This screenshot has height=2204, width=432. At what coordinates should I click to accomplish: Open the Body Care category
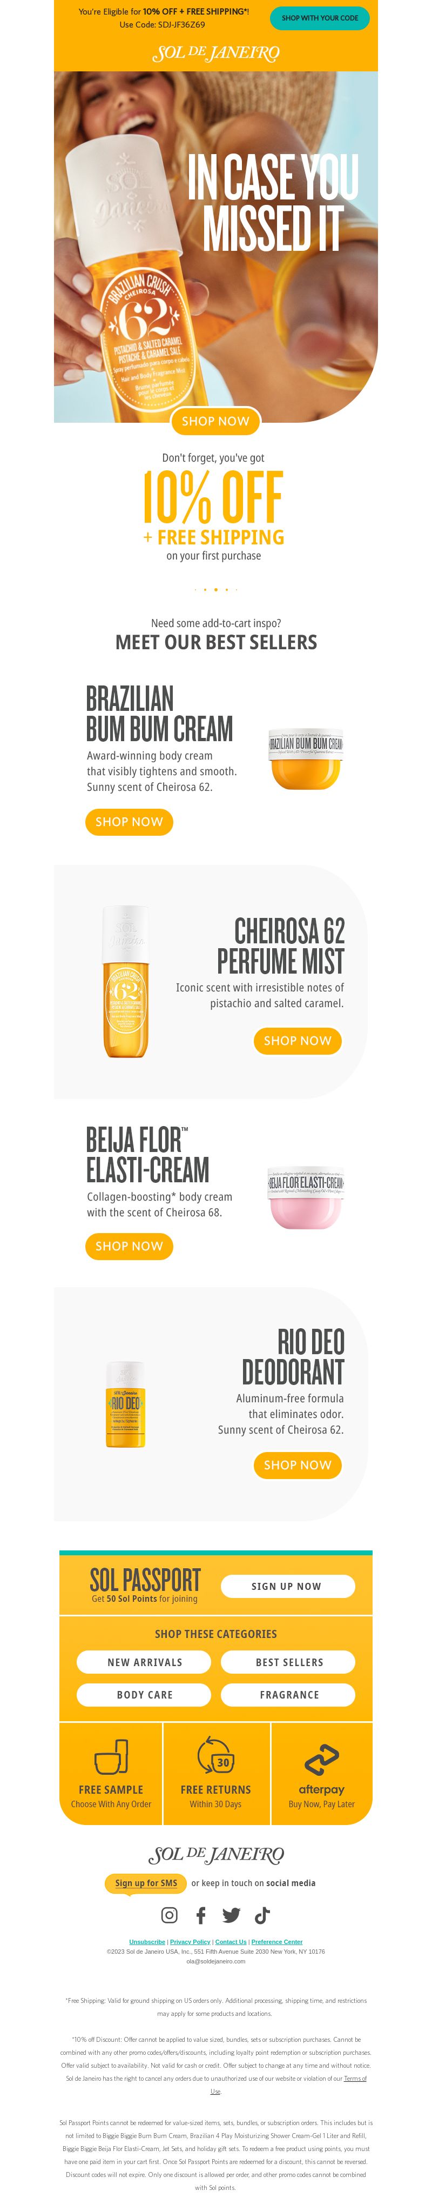coord(145,1694)
